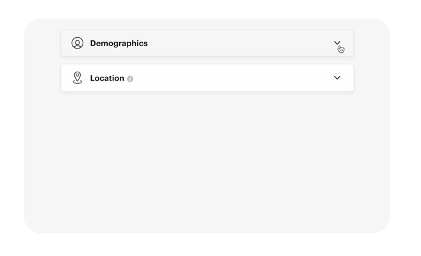
Task: Select the pin marker icon
Action: coord(78,77)
